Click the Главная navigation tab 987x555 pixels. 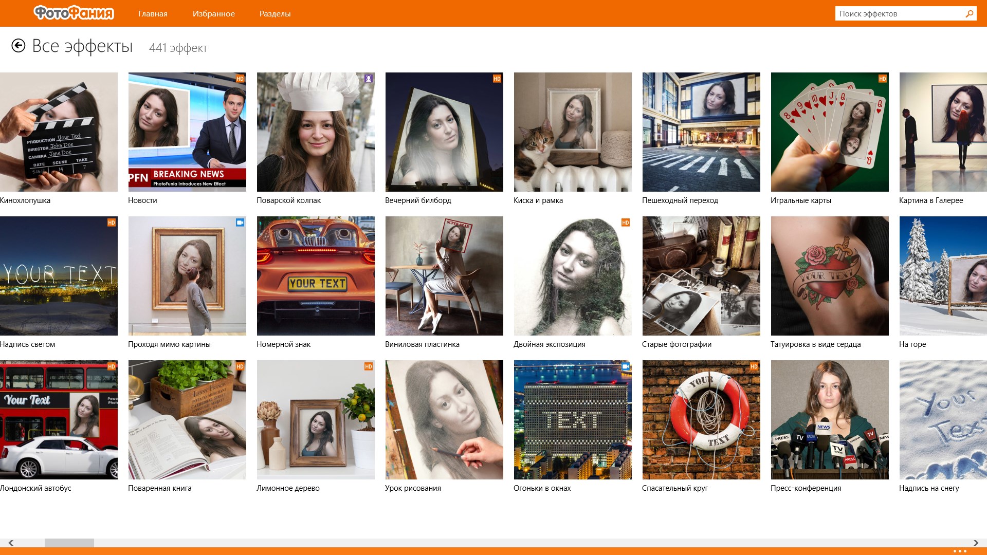pyautogui.click(x=151, y=13)
